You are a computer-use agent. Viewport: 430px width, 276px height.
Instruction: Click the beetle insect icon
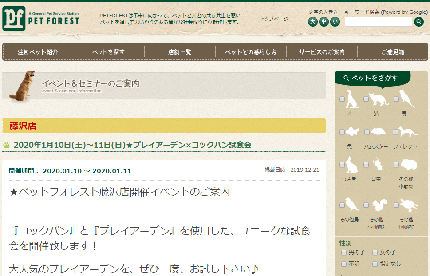coord(378,164)
